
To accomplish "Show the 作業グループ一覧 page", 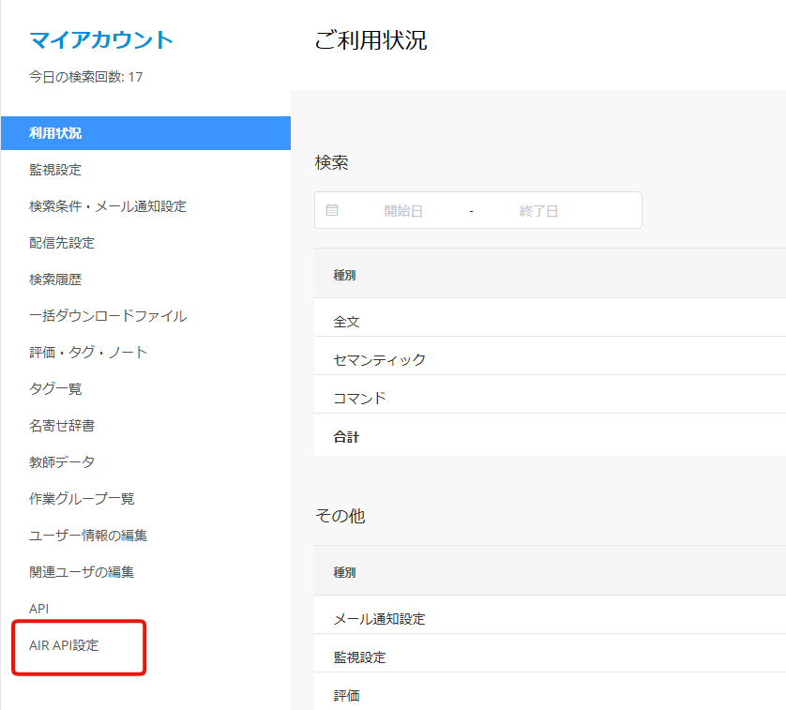I will [82, 499].
